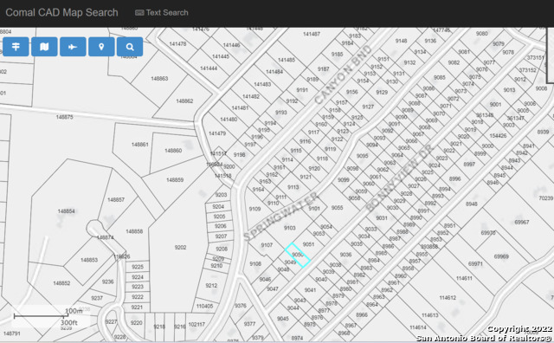Open the Text Search link
554x343 pixels.
162,13
